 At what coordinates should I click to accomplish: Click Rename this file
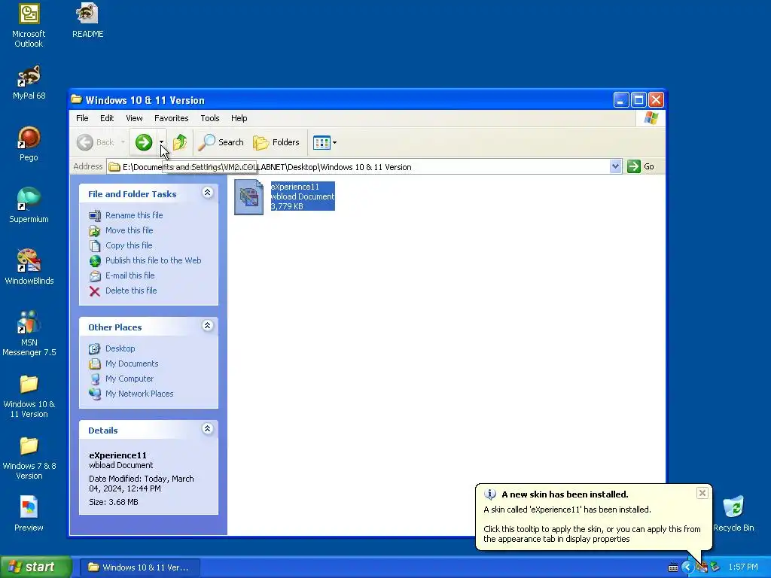coord(134,215)
